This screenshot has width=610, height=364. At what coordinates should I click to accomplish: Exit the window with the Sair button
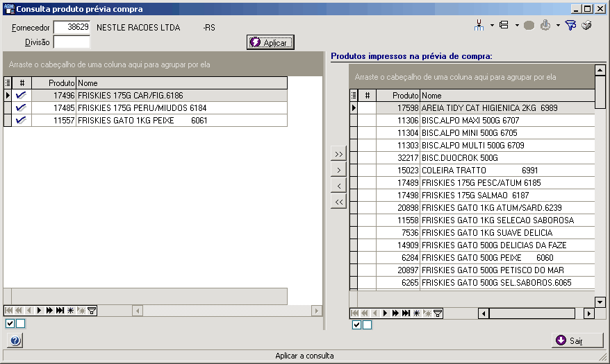[577, 340]
